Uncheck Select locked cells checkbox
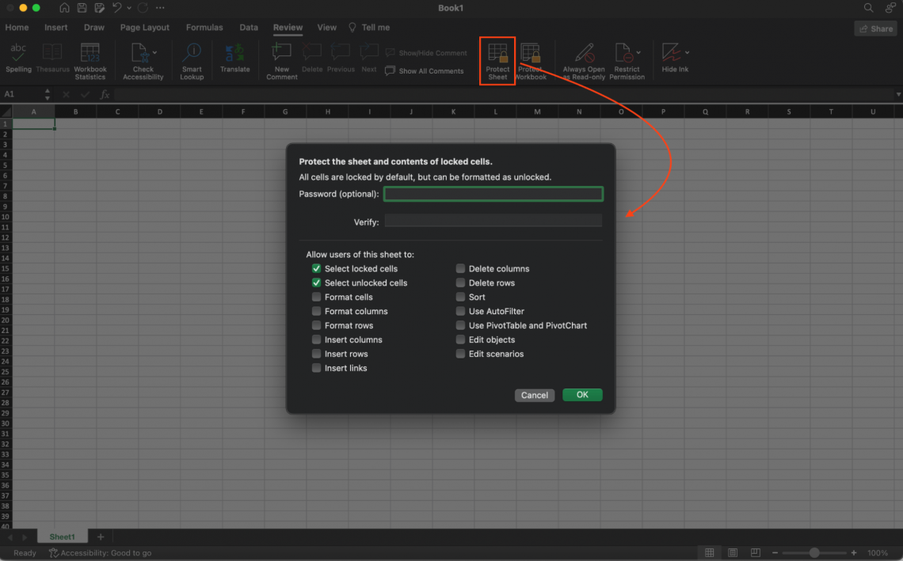This screenshot has height=561, width=903. pos(316,269)
